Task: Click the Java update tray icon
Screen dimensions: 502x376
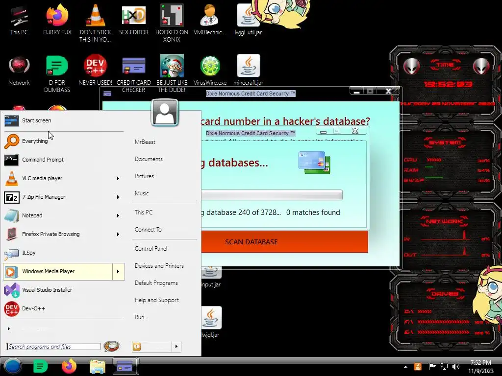Action: 418,367
